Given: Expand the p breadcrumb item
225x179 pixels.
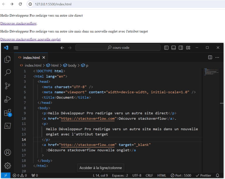Looking at the screenshot, I should coord(85,65).
